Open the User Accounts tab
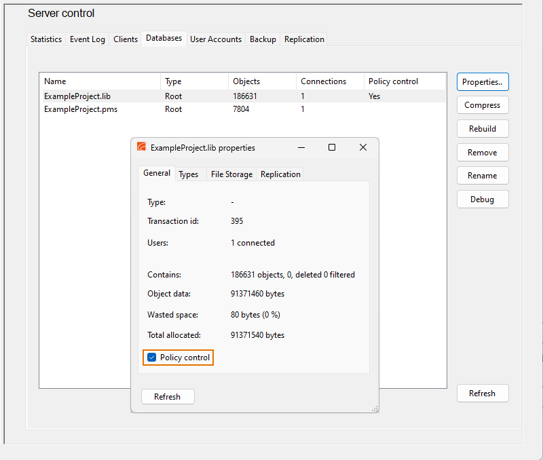The height and width of the screenshot is (460, 543). (216, 39)
